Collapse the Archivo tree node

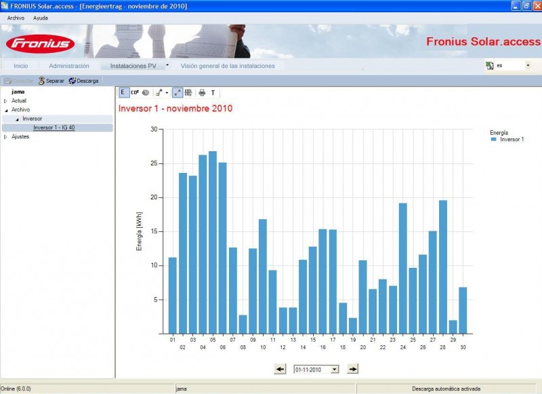[6, 111]
